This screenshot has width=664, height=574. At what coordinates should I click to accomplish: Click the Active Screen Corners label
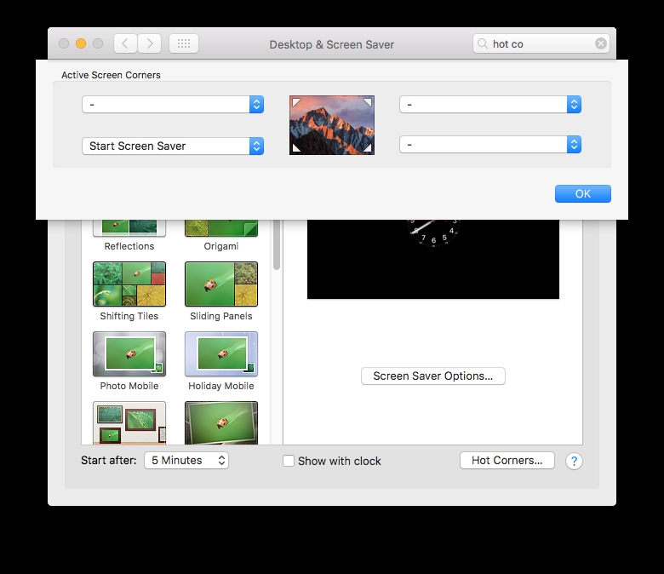(111, 75)
